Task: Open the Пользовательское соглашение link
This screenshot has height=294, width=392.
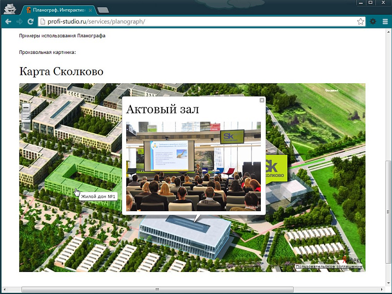Action: coord(328,267)
